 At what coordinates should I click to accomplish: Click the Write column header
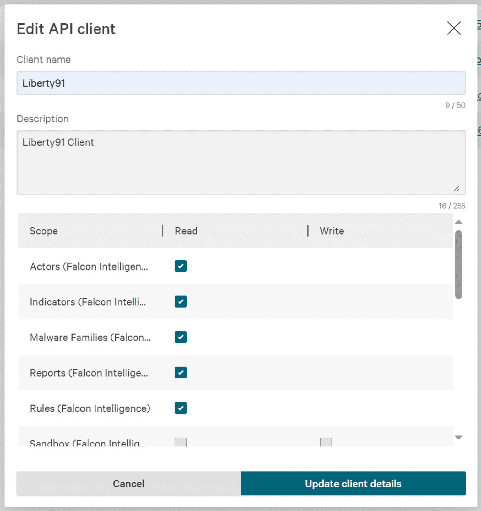coord(332,231)
